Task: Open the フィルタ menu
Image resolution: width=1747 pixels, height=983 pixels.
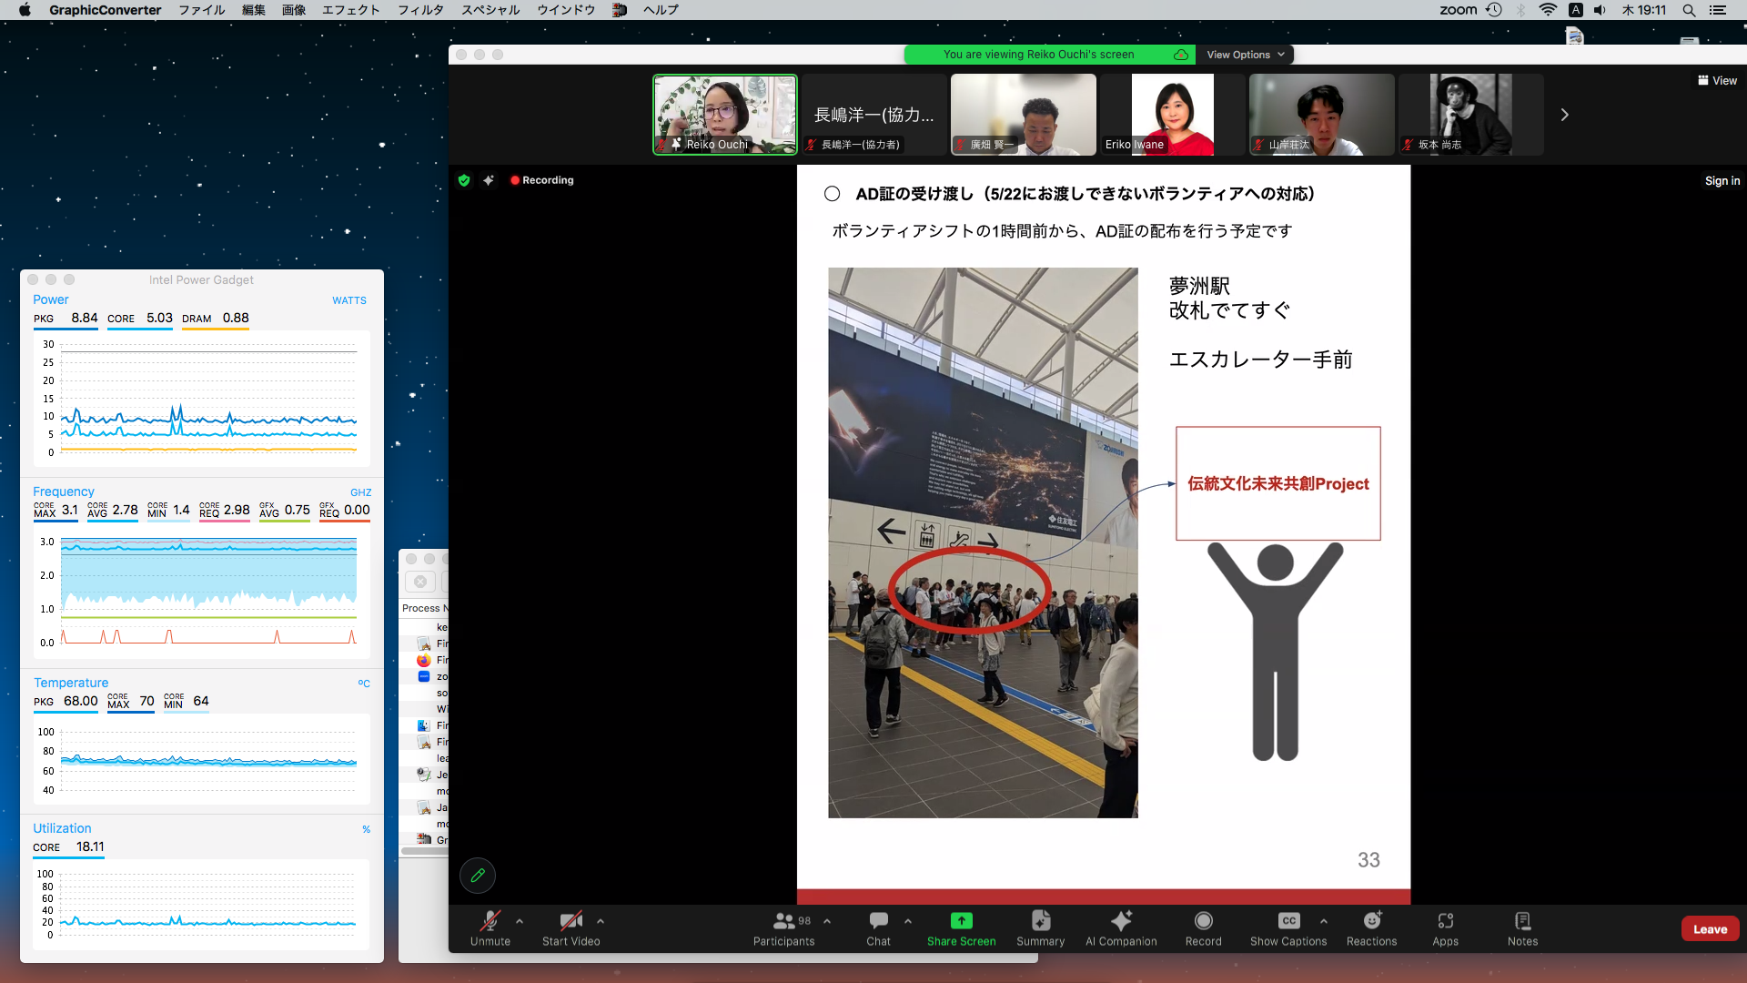Action: click(420, 10)
